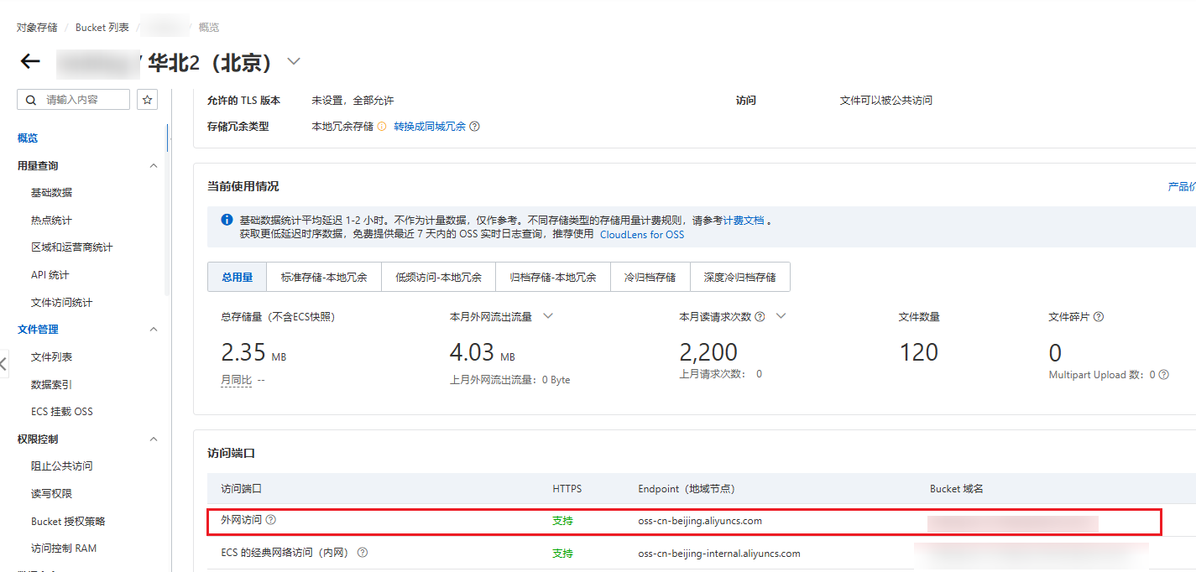Switch to 低频访问-本地冗余 tab
This screenshot has width=1196, height=572.
(439, 277)
